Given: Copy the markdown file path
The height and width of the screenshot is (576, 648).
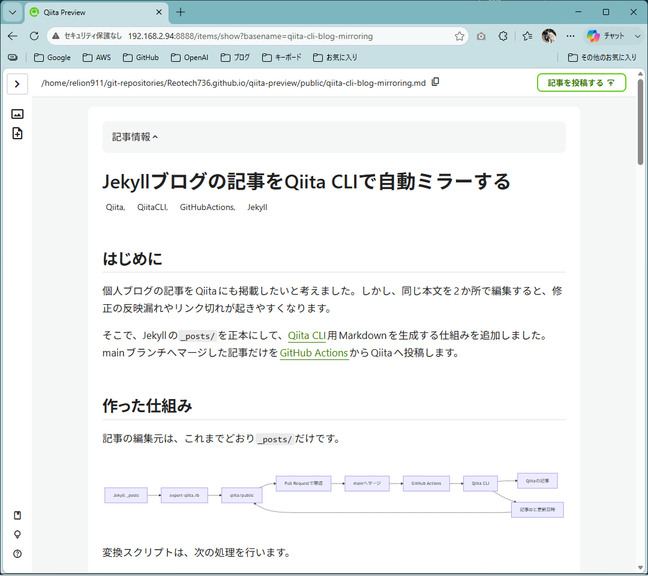Looking at the screenshot, I should click(435, 82).
